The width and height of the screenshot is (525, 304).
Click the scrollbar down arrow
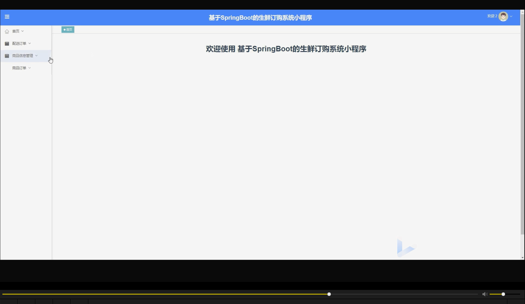point(523,258)
